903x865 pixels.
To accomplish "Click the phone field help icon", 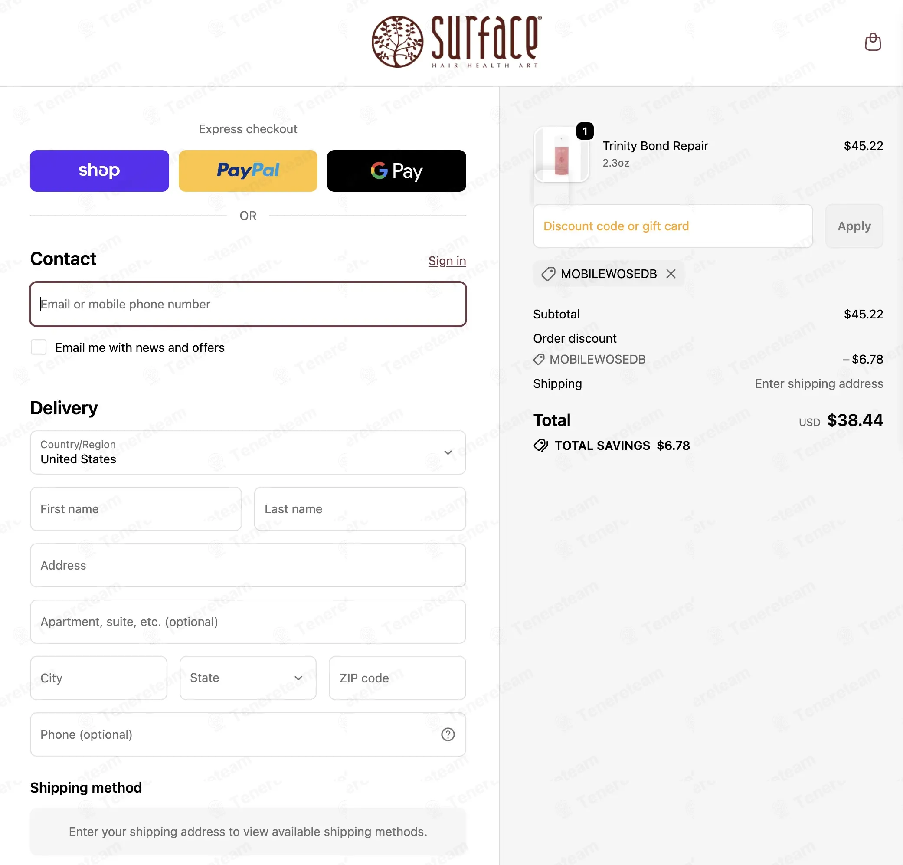I will (447, 734).
